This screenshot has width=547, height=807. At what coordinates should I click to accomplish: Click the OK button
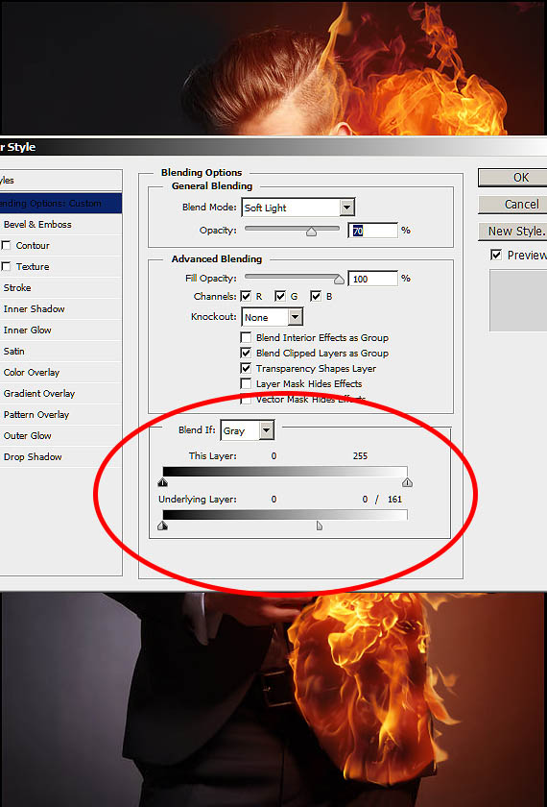pyautogui.click(x=512, y=178)
